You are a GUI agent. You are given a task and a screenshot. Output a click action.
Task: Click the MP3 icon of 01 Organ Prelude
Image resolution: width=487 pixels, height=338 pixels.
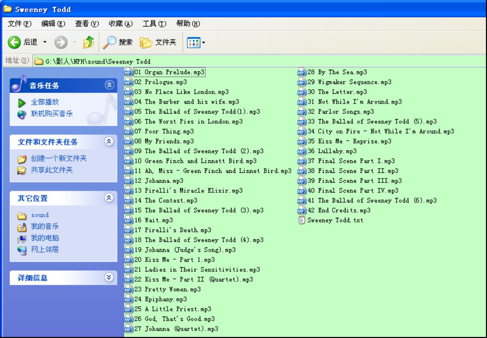[x=129, y=72]
